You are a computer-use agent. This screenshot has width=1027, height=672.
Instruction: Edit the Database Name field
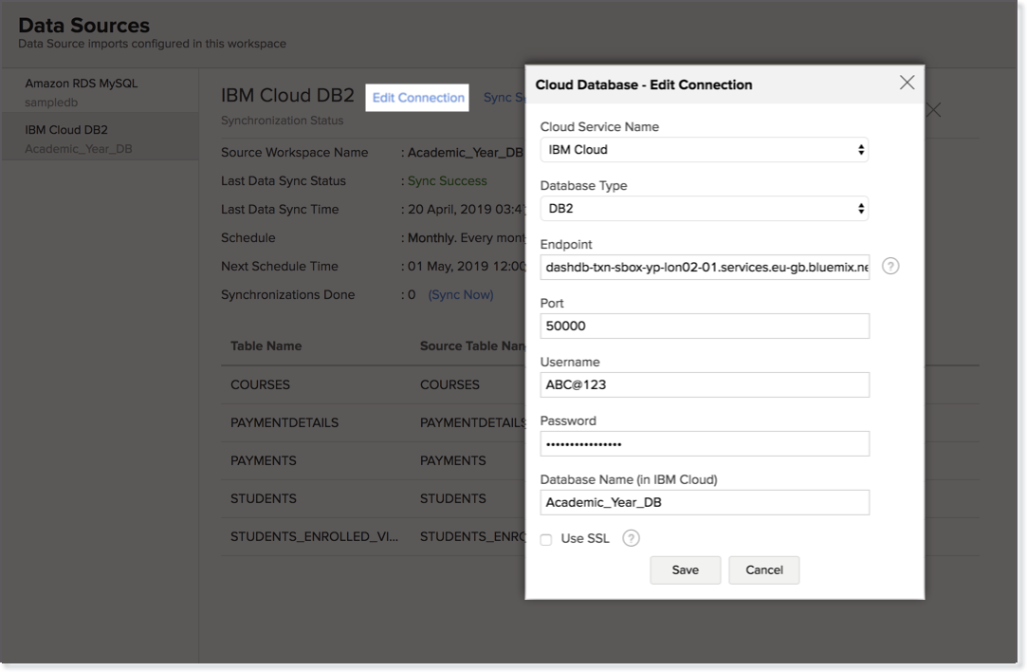point(704,503)
